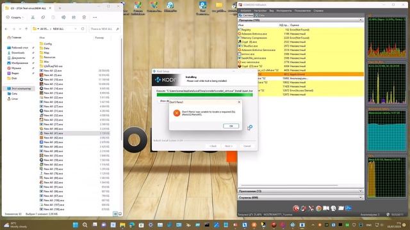
Task: Select the Adaware Antivirus Service.exe process row
Action: click(x=300, y=50)
